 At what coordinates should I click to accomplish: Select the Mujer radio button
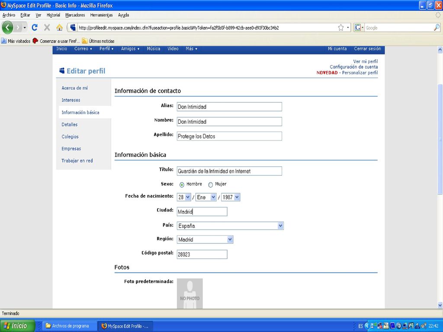coord(211,185)
